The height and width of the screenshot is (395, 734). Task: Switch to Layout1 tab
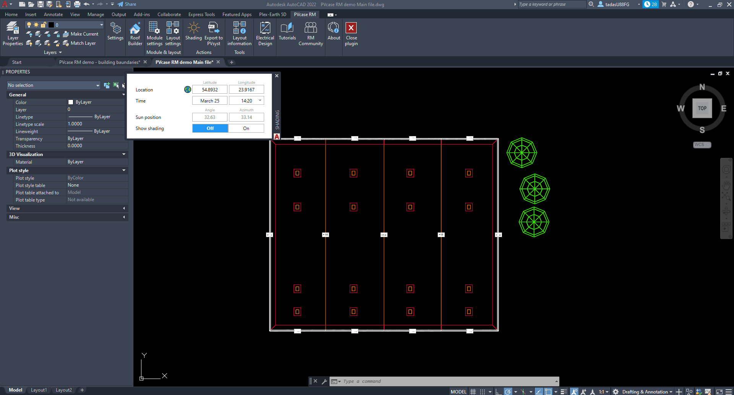39,390
